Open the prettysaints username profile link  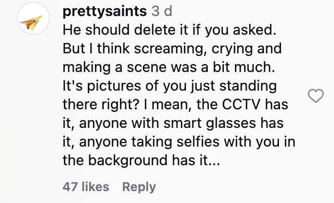coord(104,11)
